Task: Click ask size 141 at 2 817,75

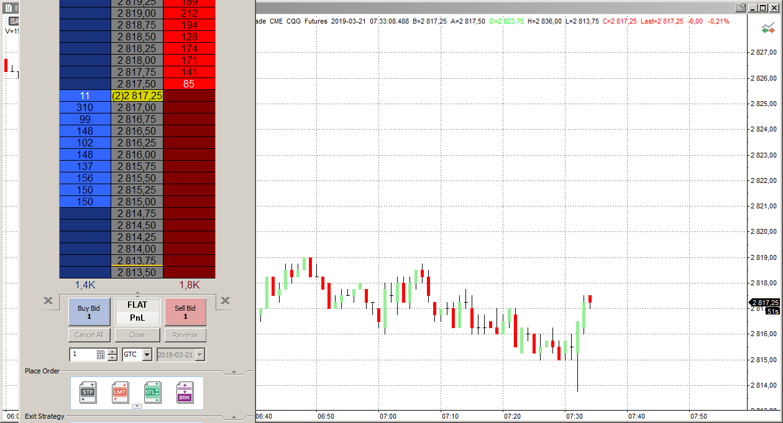Action: point(190,73)
